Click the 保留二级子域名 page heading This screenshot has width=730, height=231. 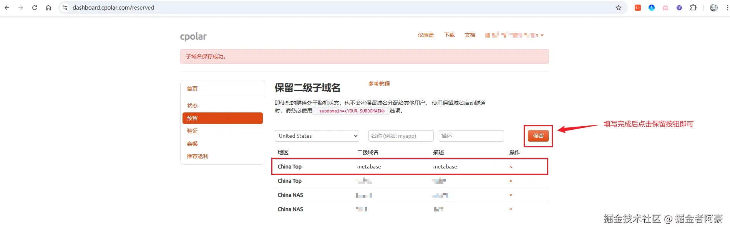[x=307, y=88]
